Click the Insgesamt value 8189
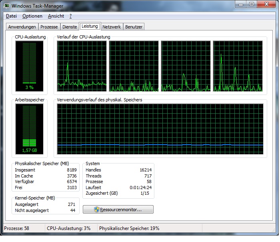Screen dimensions: 280x242 pyautogui.click(x=72, y=170)
